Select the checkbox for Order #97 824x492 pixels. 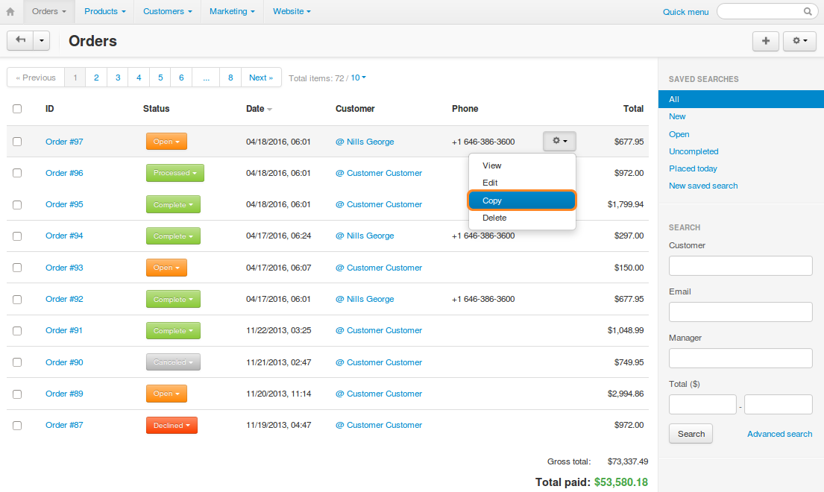coord(17,142)
